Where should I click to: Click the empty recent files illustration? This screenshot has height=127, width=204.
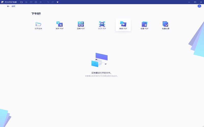99,60
